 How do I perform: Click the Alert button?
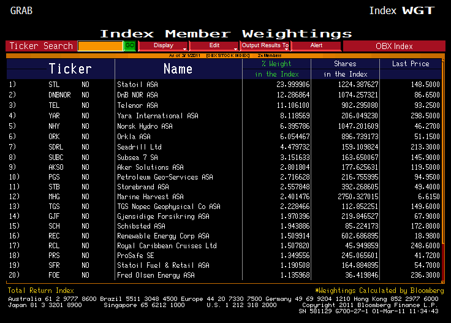316,46
